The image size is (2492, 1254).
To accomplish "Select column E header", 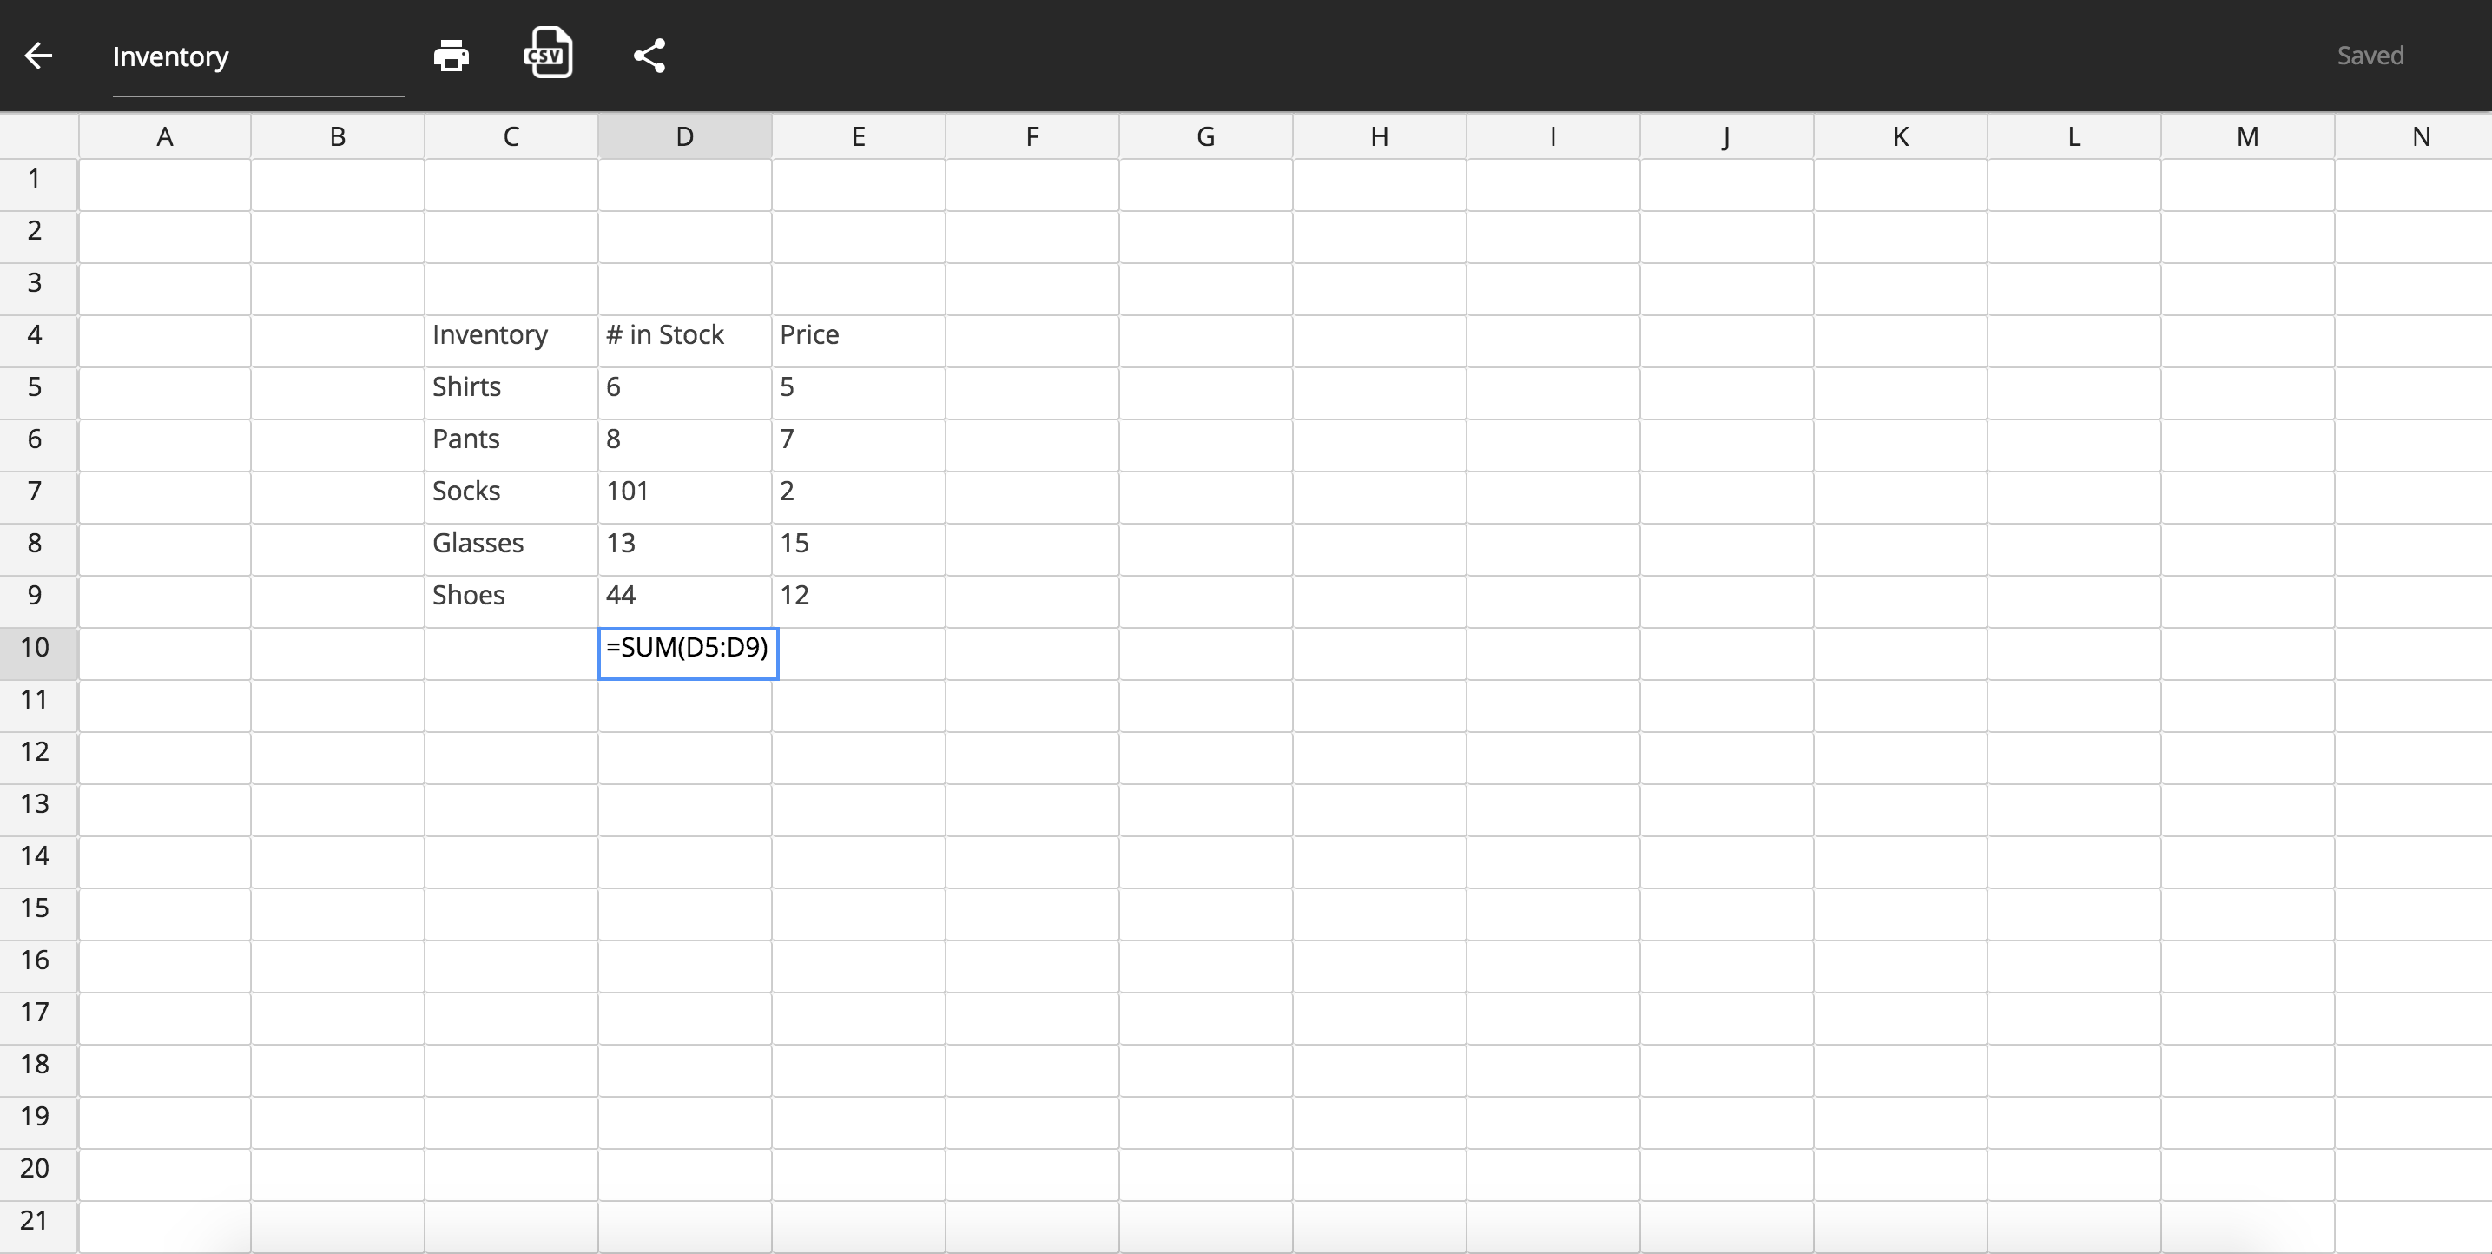I will point(858,136).
